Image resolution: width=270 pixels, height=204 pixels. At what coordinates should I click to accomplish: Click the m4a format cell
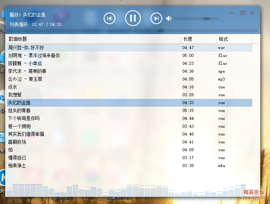tap(222, 166)
